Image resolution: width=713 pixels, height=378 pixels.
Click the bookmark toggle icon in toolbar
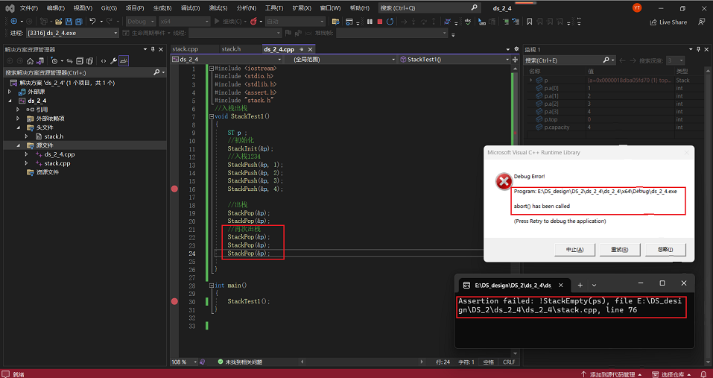[x=529, y=22]
